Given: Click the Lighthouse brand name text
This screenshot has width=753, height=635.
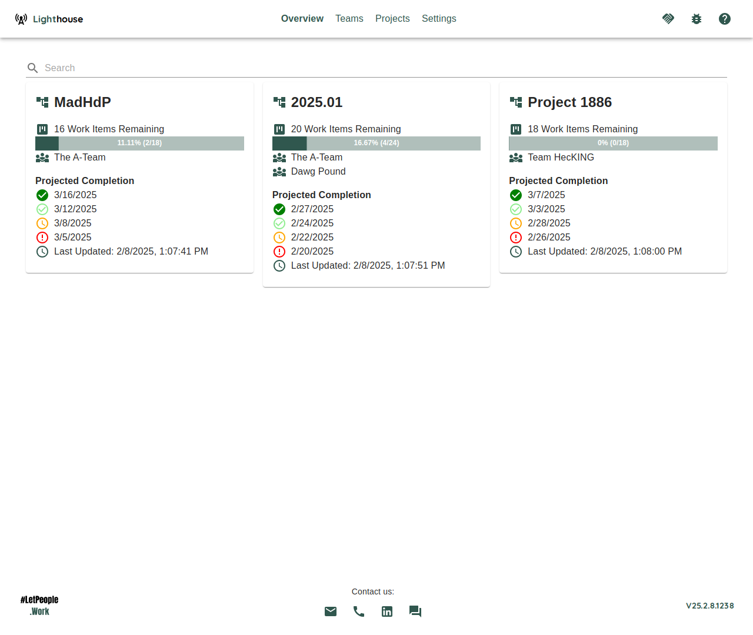Looking at the screenshot, I should [x=58, y=19].
